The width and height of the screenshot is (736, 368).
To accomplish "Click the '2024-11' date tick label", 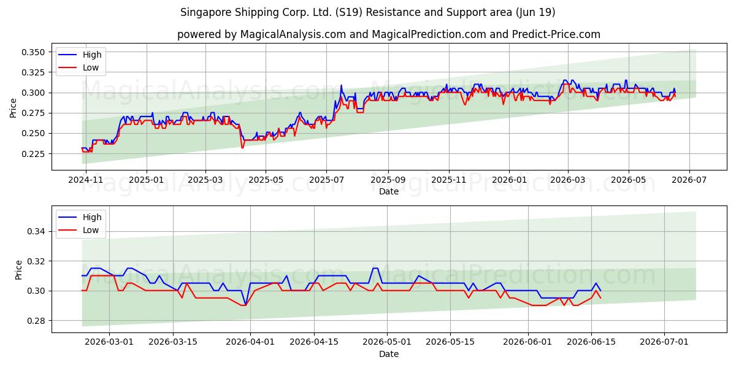I will pos(86,180).
